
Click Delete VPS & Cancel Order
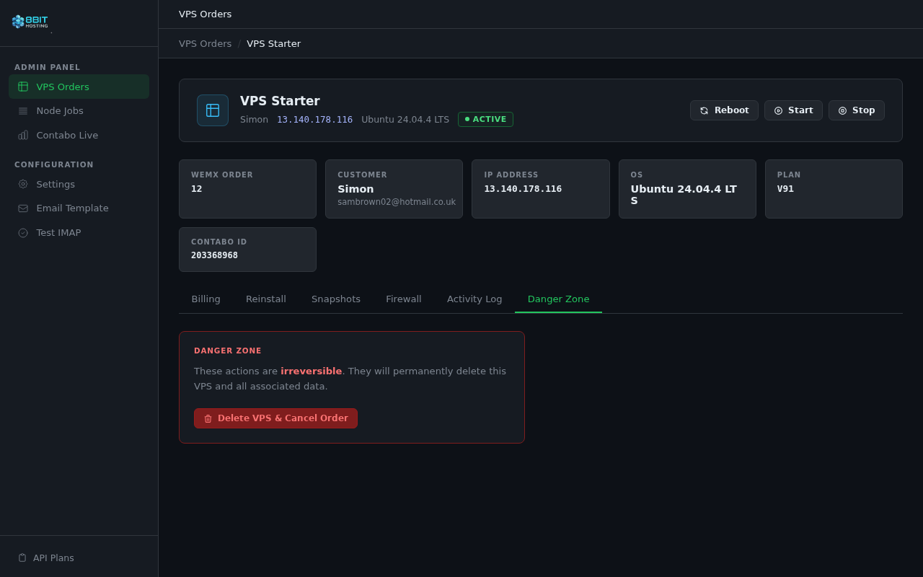(x=275, y=418)
